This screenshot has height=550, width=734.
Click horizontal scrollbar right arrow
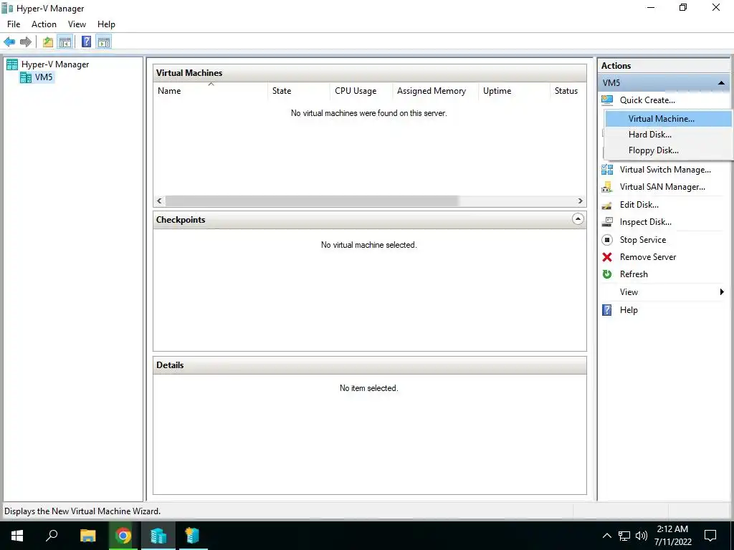[x=581, y=201]
